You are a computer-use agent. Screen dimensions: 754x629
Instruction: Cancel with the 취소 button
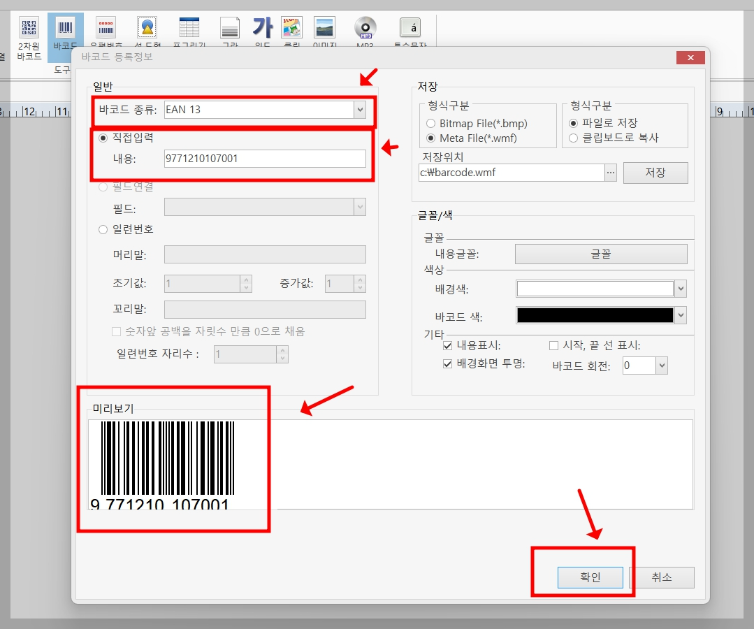662,577
